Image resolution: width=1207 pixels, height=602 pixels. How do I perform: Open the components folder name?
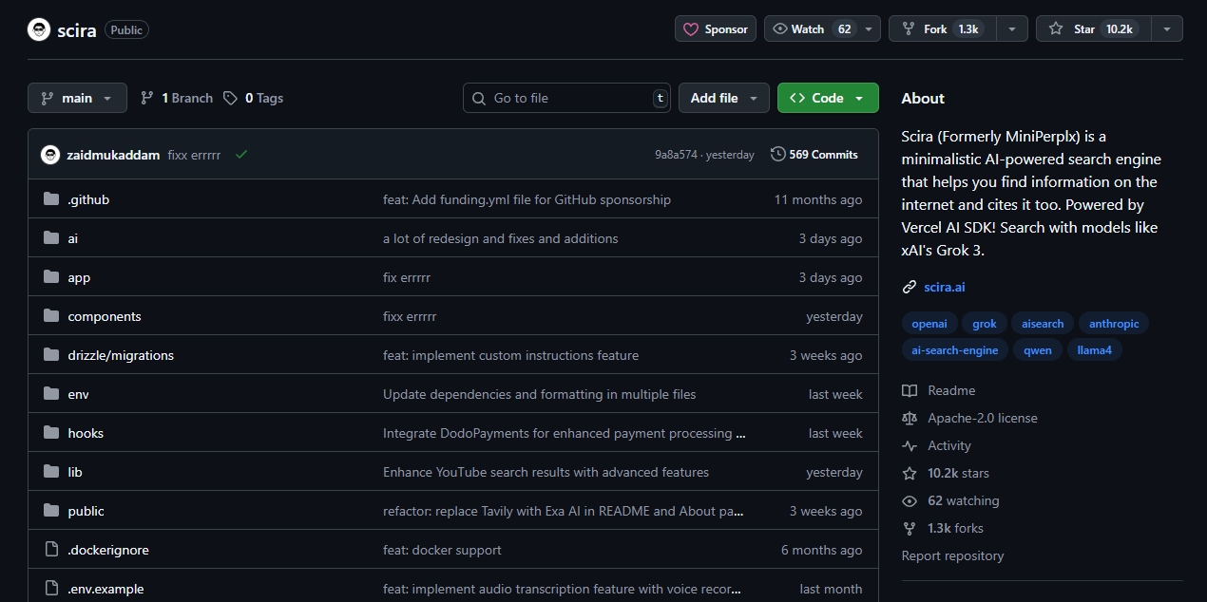tap(105, 316)
